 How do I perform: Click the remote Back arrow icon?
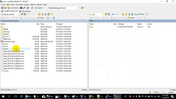[x=113, y=14]
